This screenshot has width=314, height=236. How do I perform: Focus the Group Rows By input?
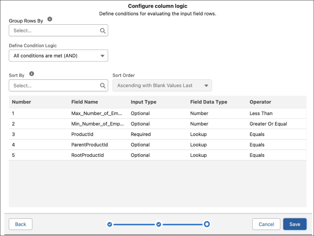pos(55,30)
